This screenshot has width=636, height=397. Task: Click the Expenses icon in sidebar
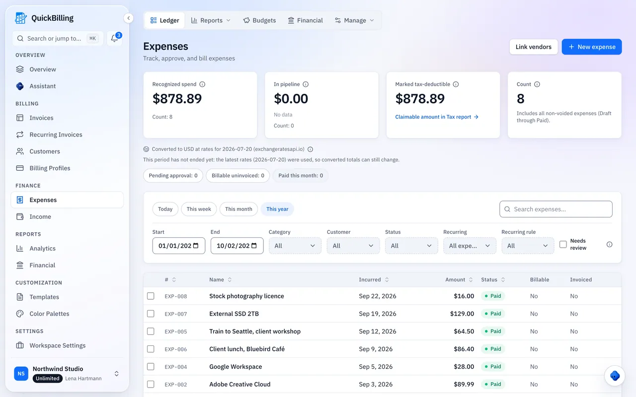click(x=20, y=200)
